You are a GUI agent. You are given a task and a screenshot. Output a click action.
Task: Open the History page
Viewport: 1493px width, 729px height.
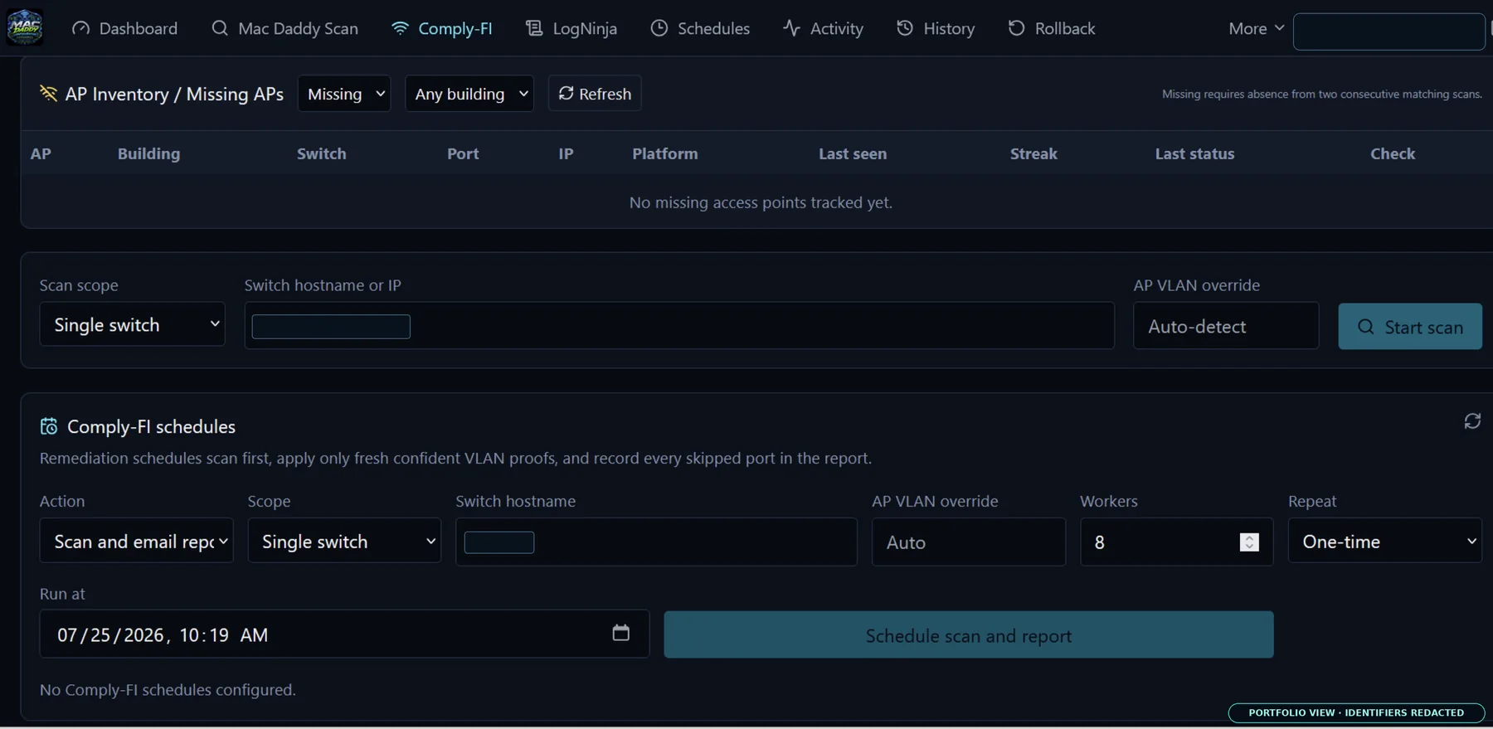tap(936, 28)
